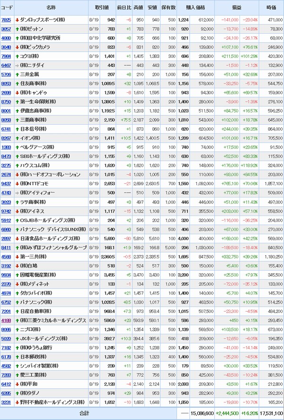This screenshot has height=420, width=284.
Task: Open stock code link 3023
Action: (x=6, y=202)
